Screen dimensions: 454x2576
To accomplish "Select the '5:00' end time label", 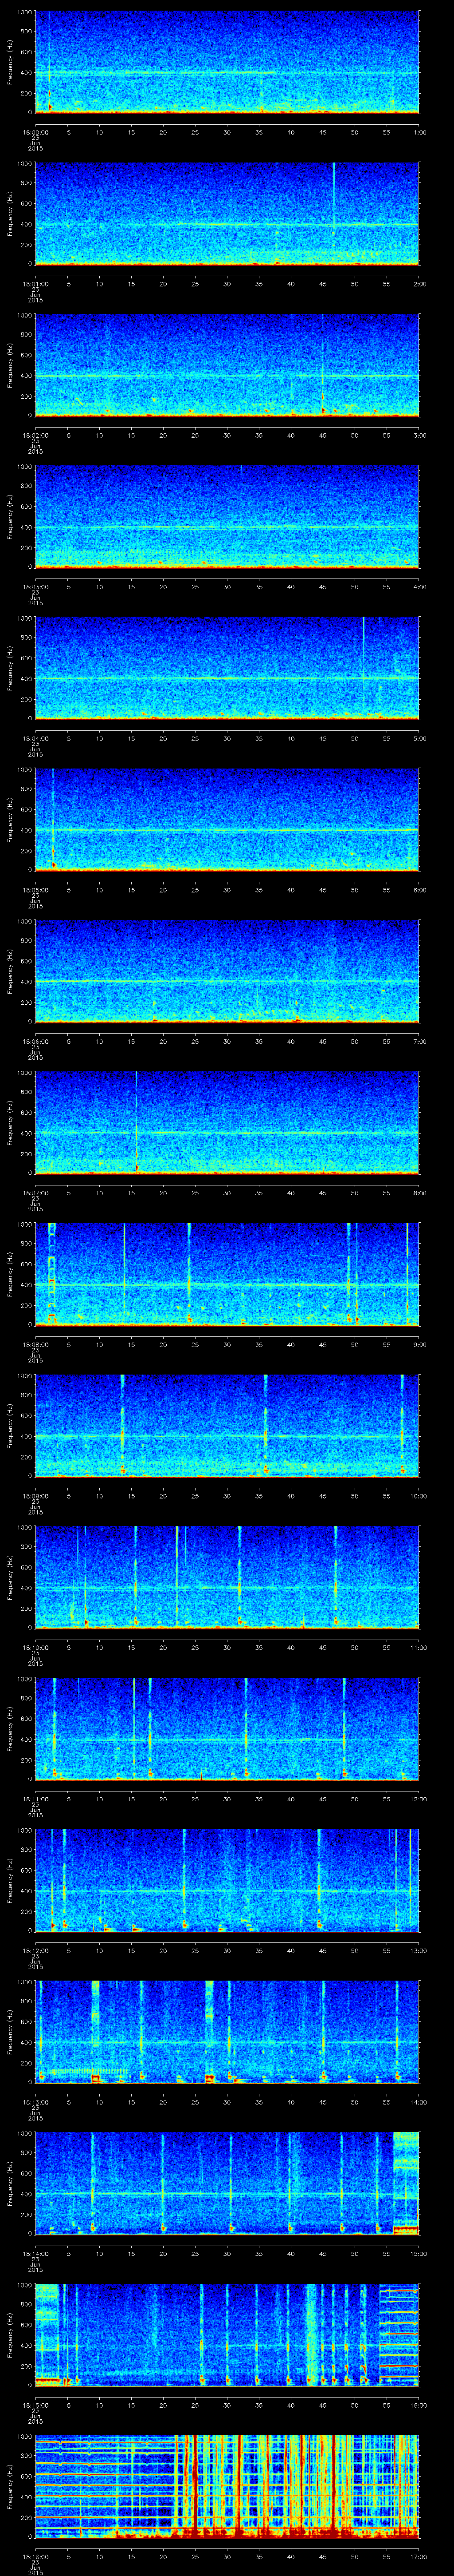I will coord(420,738).
